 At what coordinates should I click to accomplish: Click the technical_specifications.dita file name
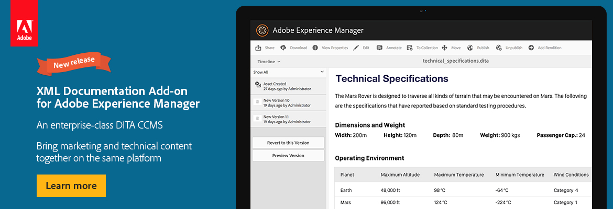456,61
